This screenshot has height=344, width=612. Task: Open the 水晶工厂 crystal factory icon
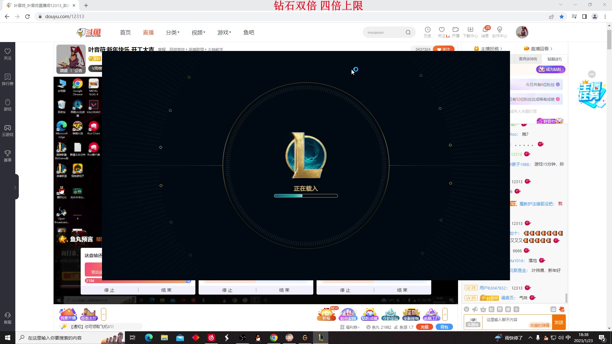coord(431,314)
